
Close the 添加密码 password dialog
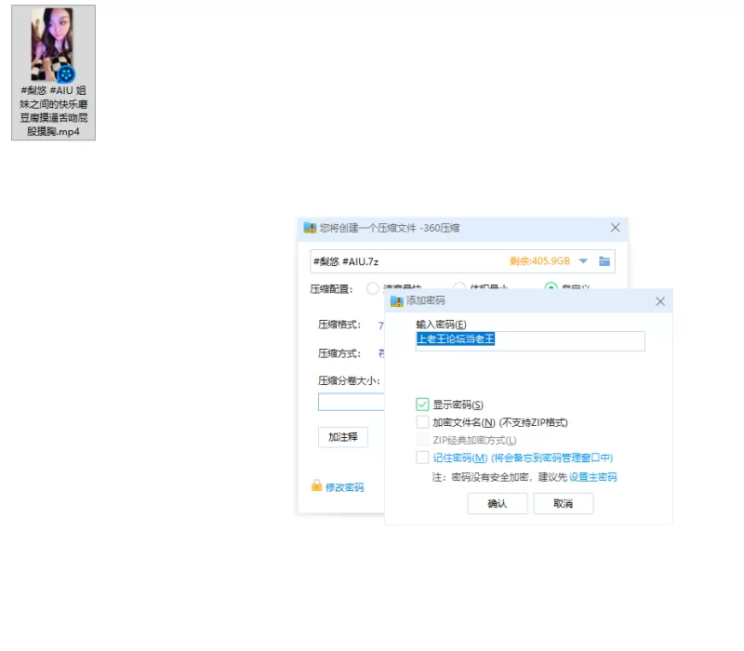(x=660, y=301)
